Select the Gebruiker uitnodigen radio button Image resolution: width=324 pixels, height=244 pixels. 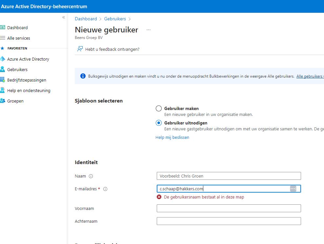coord(158,123)
